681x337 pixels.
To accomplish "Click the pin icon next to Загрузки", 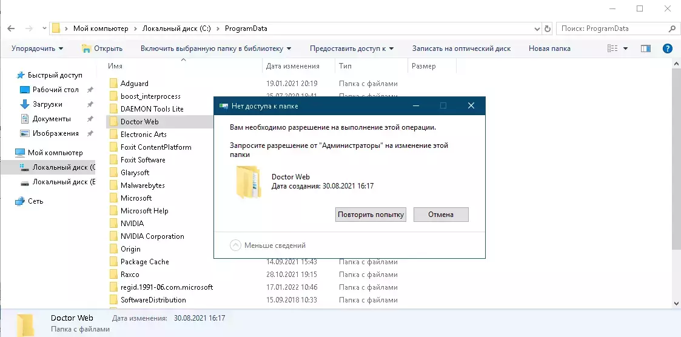I will (x=90, y=104).
